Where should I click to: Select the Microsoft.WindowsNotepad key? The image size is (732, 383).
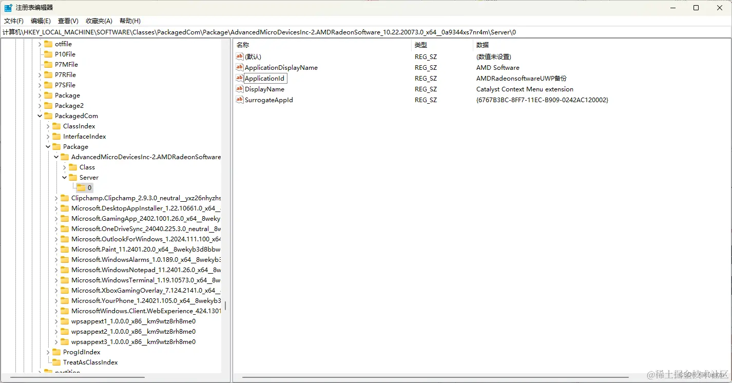point(146,270)
